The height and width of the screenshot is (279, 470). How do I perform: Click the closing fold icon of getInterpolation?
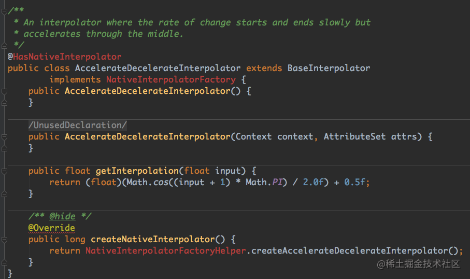(x=4, y=194)
